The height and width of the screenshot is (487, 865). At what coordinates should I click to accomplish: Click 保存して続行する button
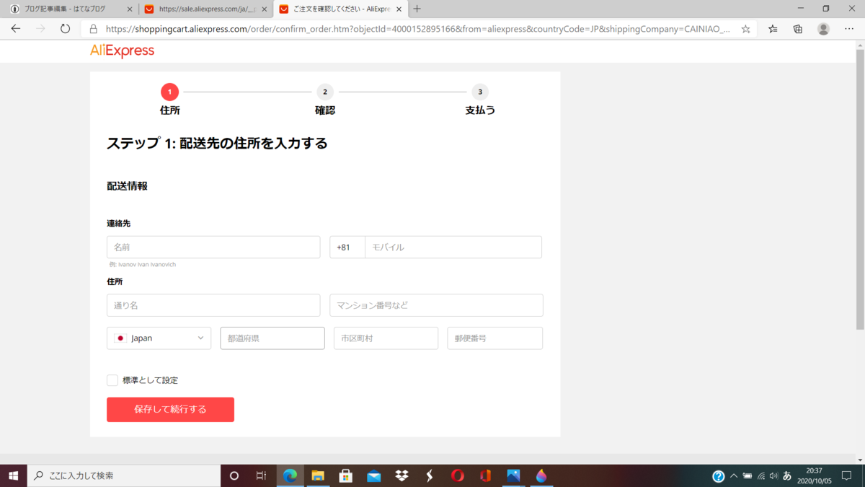[170, 409]
